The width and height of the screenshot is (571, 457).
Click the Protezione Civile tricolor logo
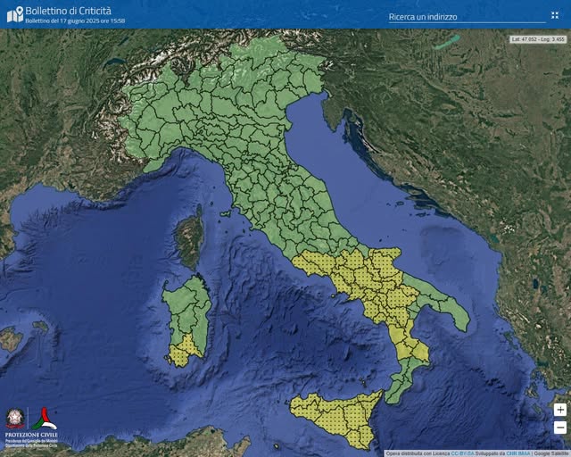[42, 418]
